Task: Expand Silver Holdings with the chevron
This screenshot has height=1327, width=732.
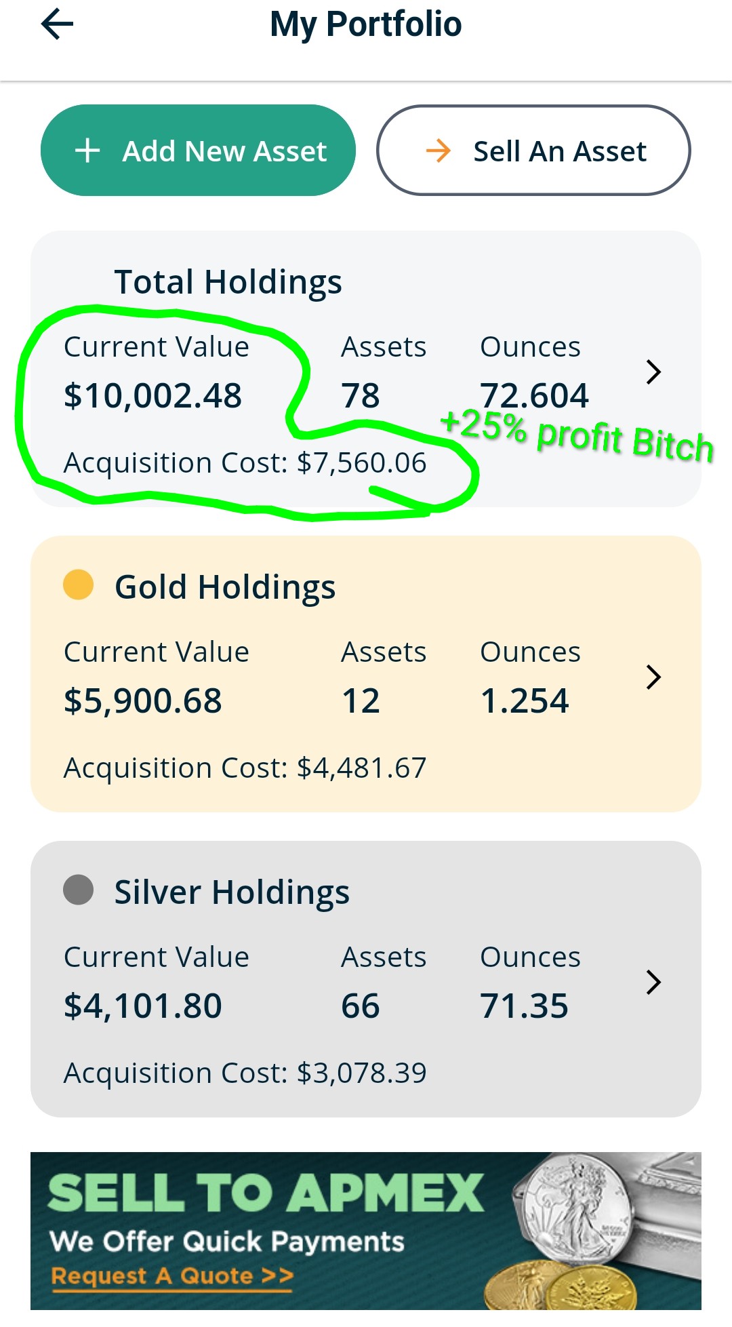Action: [653, 982]
